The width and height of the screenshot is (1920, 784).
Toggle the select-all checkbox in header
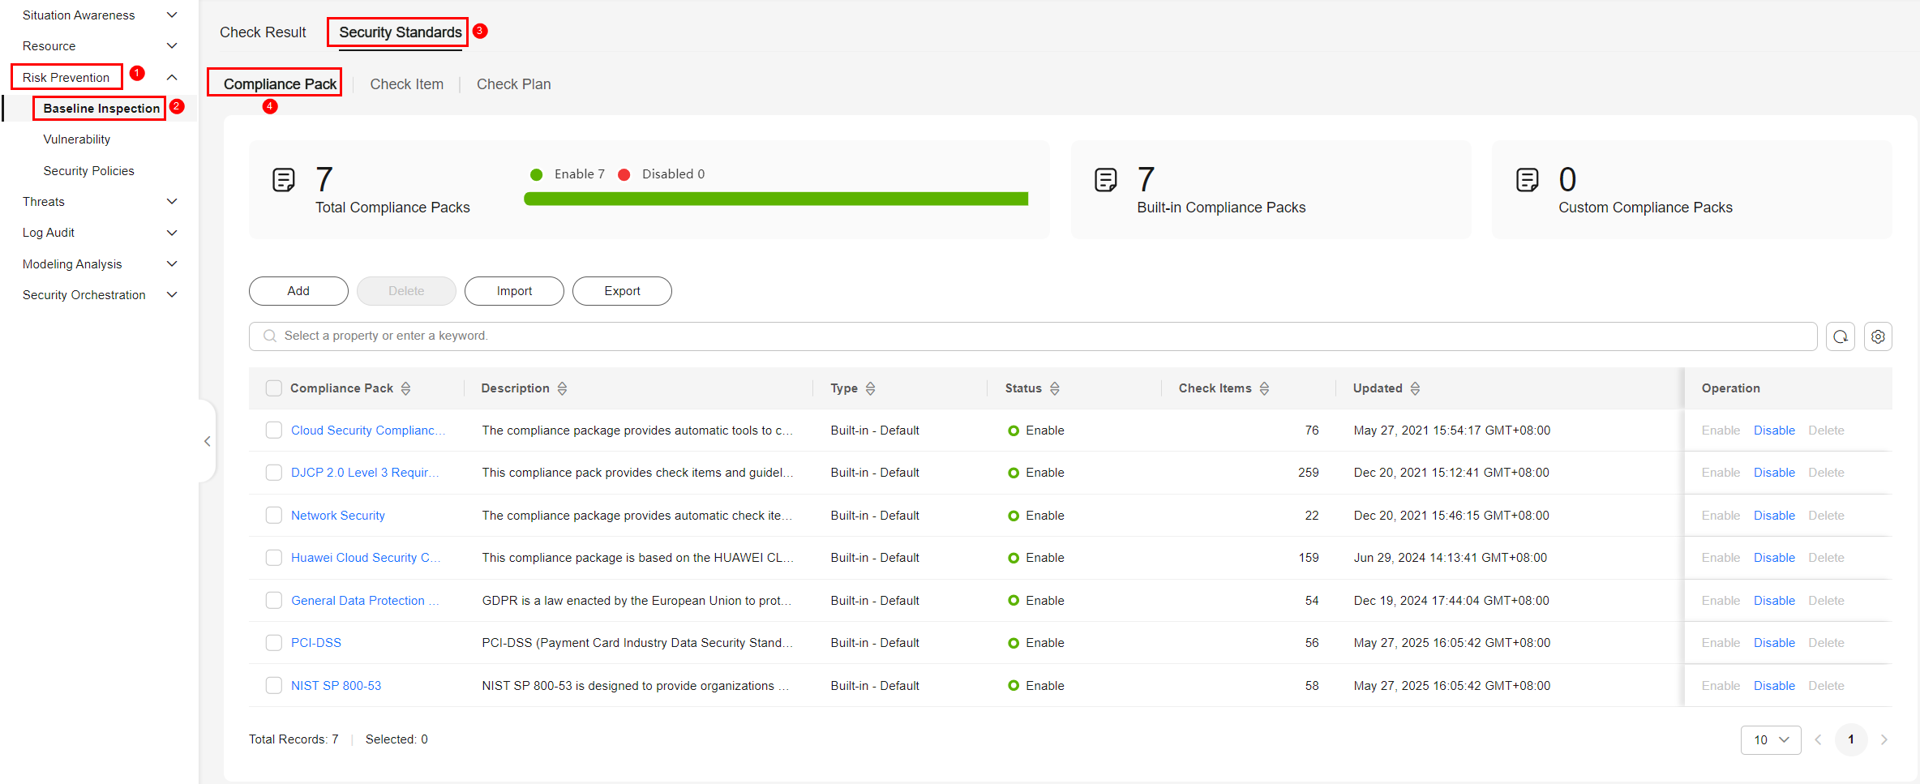click(x=274, y=388)
